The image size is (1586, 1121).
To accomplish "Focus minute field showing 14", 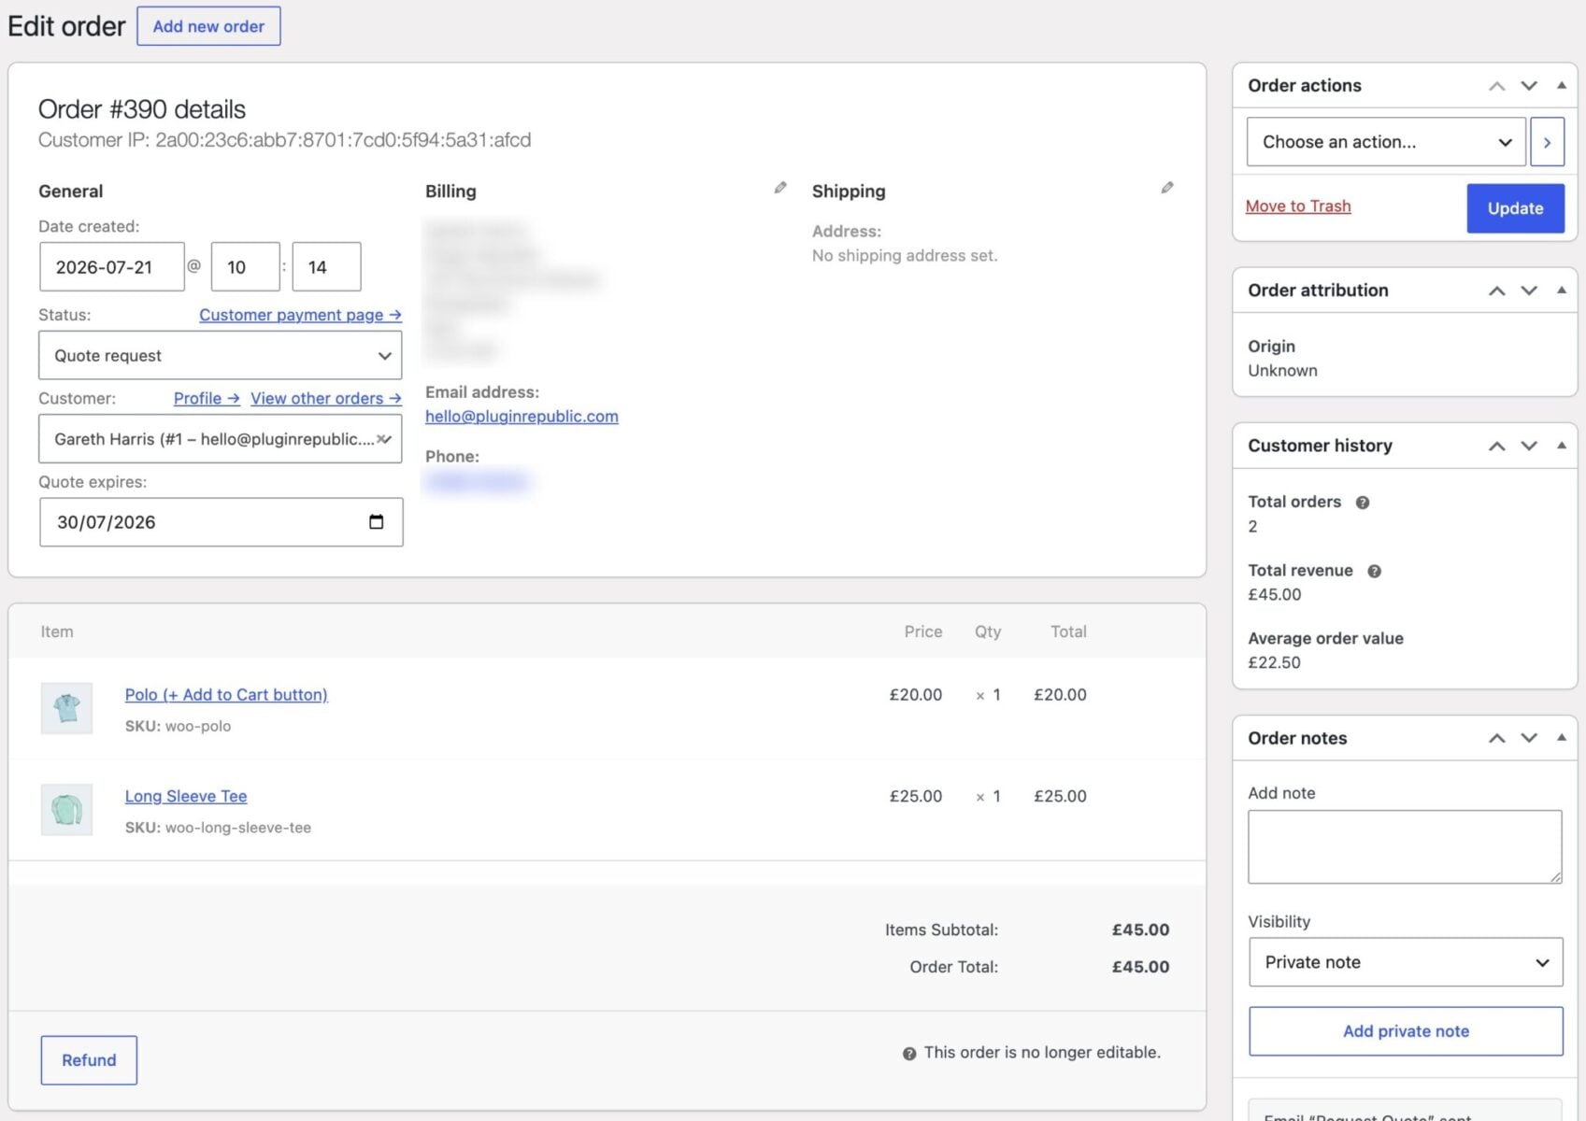I will coord(326,267).
